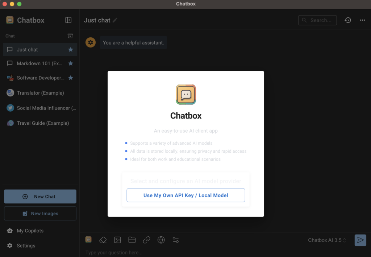Screen dimensions: 371x257
Task: Open the Travel Guide (Example) chat
Action: click(42, 123)
